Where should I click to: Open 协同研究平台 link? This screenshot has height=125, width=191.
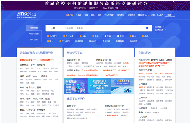73,70
